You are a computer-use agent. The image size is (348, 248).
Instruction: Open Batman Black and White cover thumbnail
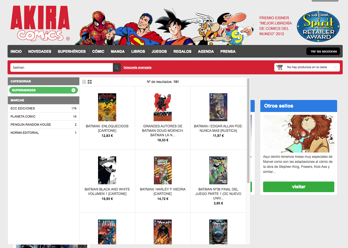click(107, 170)
